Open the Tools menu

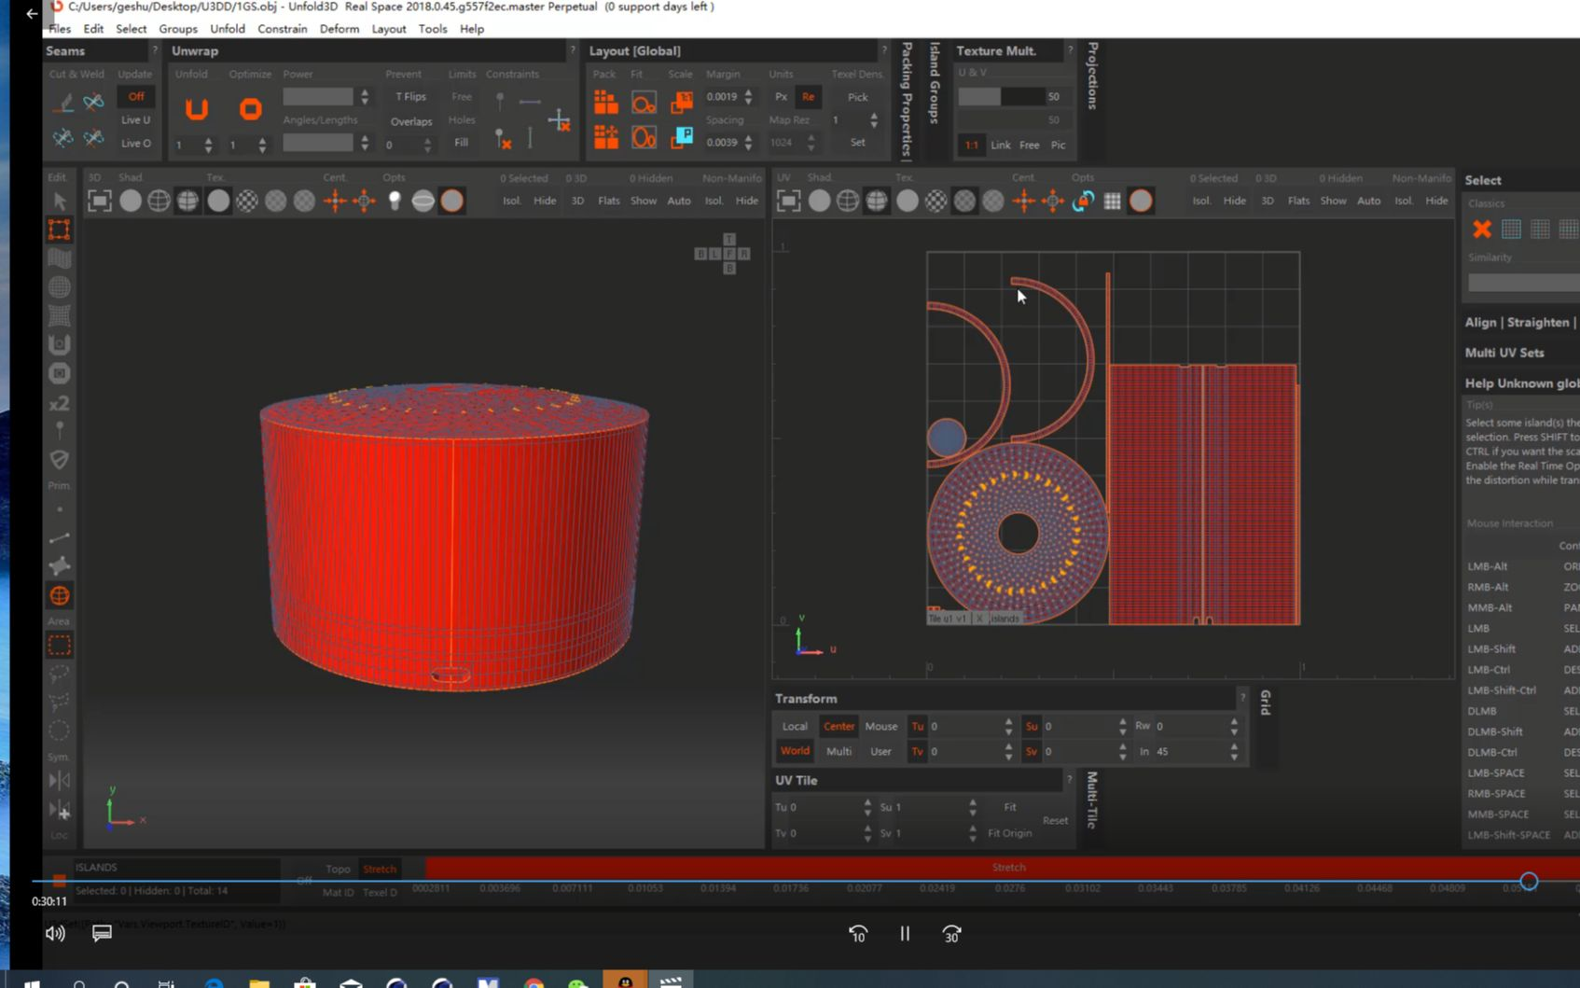coord(433,29)
